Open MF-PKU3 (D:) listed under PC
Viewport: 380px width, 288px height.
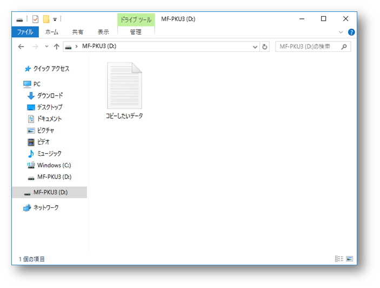54,177
